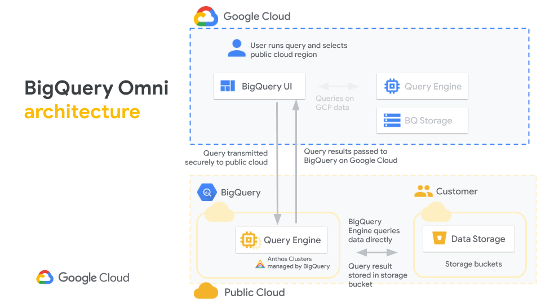Screen dimensions: 541x304
Task: Click the BQ Storage server icon
Action: tap(392, 120)
